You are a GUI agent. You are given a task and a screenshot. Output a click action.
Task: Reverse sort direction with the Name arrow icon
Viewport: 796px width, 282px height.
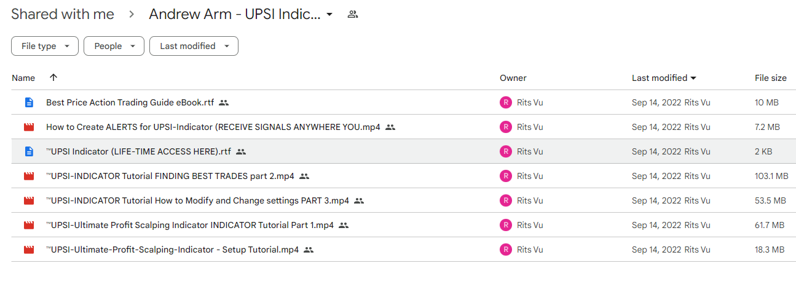53,78
